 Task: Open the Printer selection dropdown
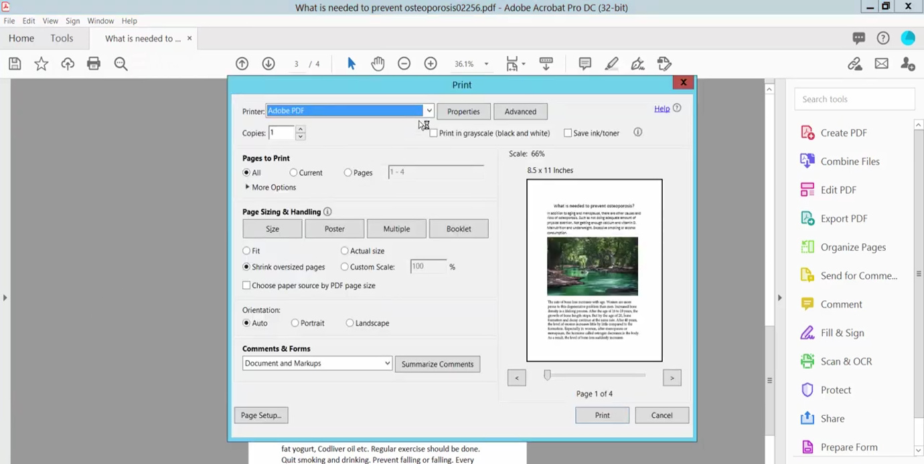point(428,110)
